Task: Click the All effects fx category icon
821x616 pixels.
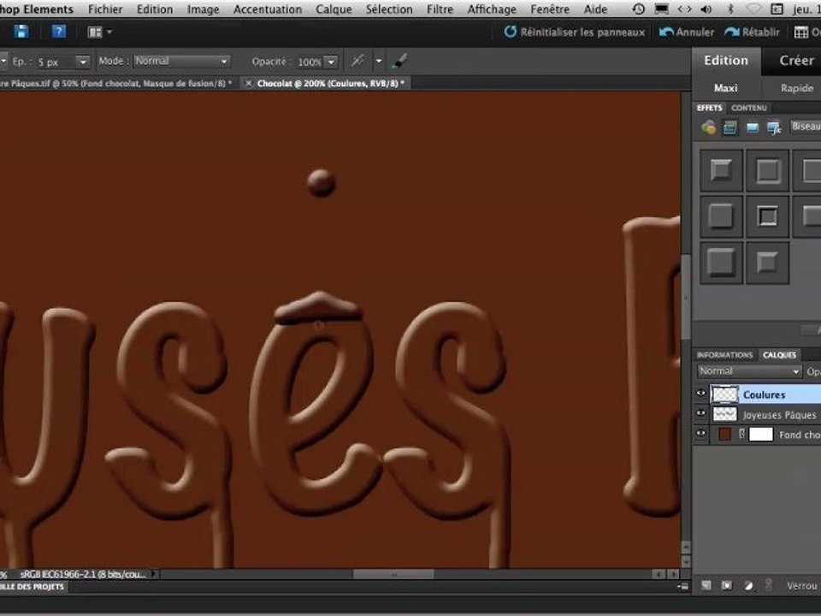Action: (x=774, y=127)
